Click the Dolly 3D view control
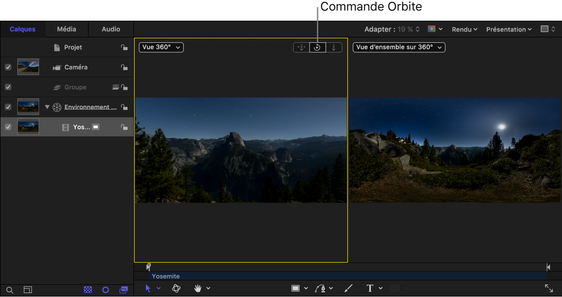This screenshot has height=297, width=562. (x=333, y=47)
